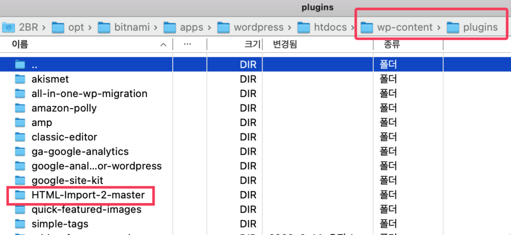
Task: Click the 2BR server icon in path bar
Action: [7, 27]
